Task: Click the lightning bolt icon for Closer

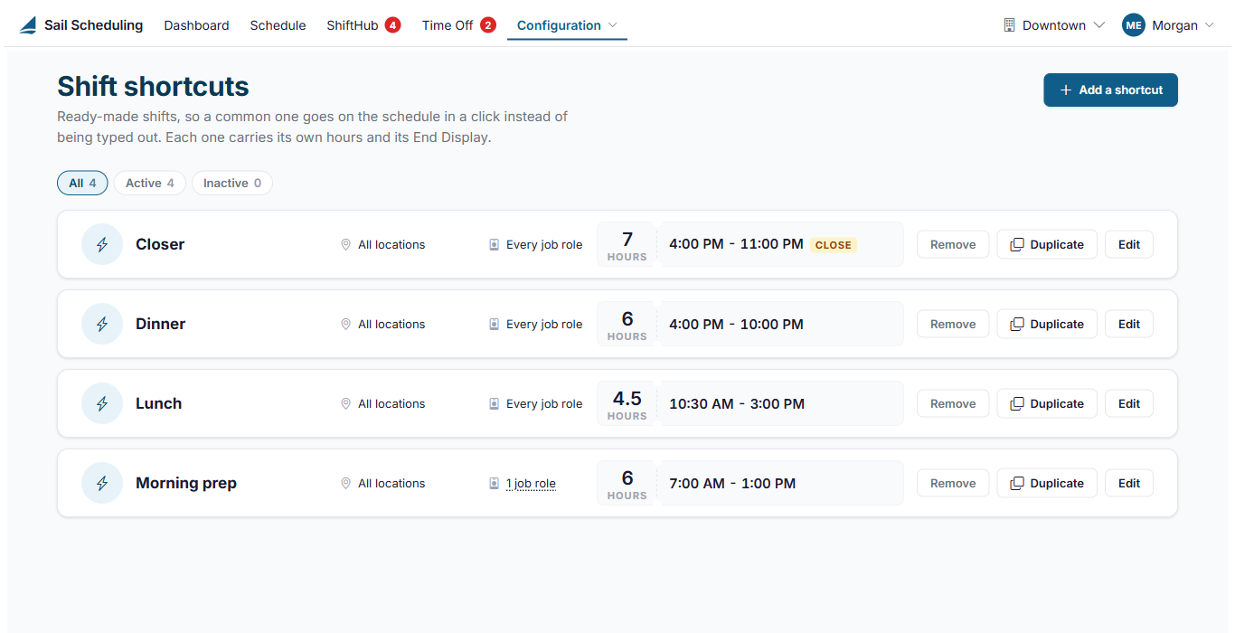Action: point(102,244)
